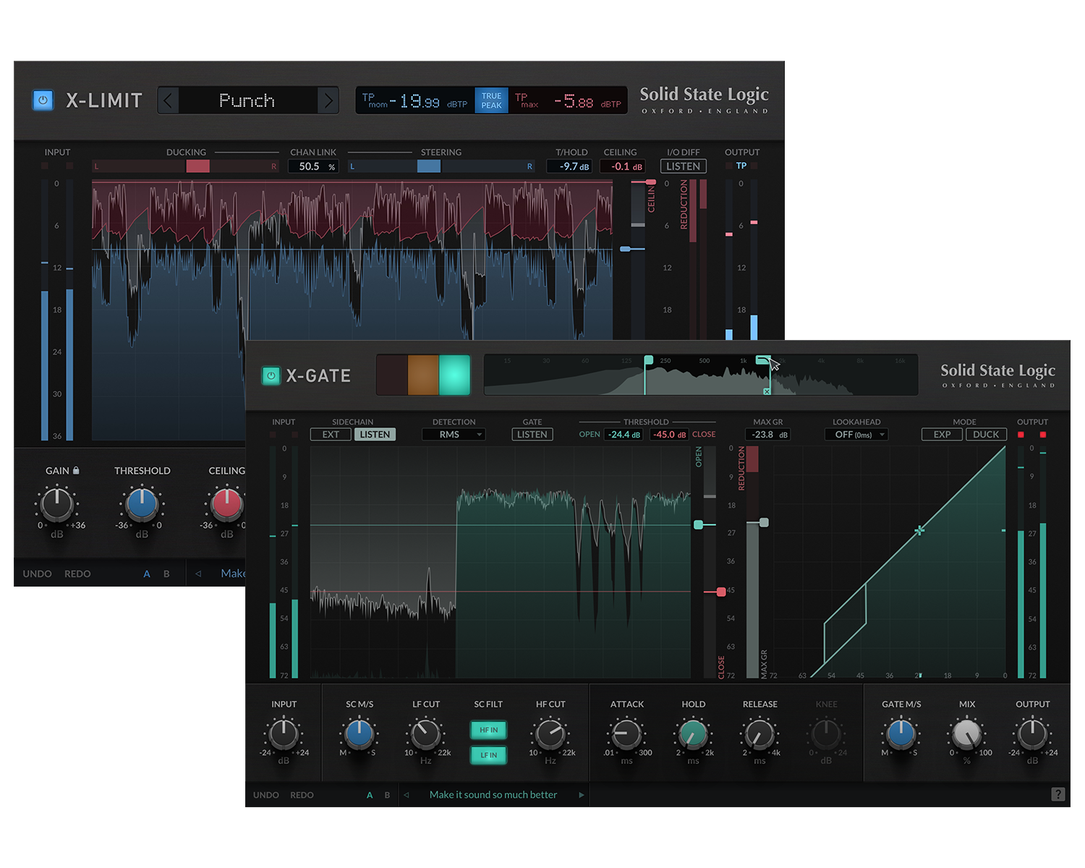Click the X-GATE OUTPUT knob
The width and height of the screenshot is (1085, 868).
(1032, 733)
